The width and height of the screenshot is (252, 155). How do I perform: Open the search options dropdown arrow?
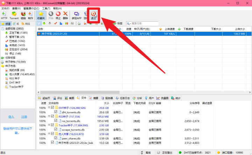(130, 23)
